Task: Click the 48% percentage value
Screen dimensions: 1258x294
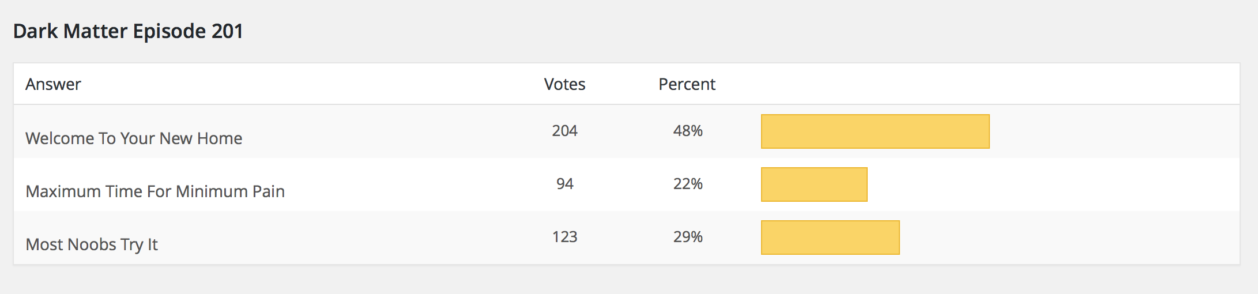Action: [x=688, y=131]
